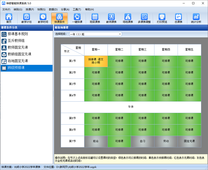Click the 排课方案 status bar entry
Viewport: 208px width, 170px height.
tap(21, 167)
